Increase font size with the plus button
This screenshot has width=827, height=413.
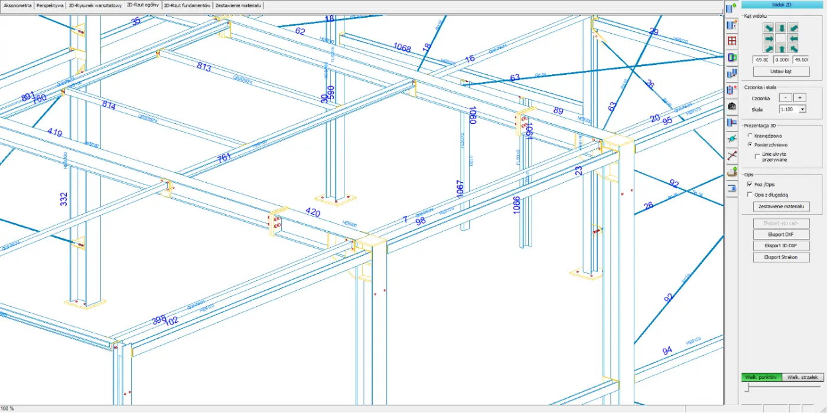click(x=800, y=97)
